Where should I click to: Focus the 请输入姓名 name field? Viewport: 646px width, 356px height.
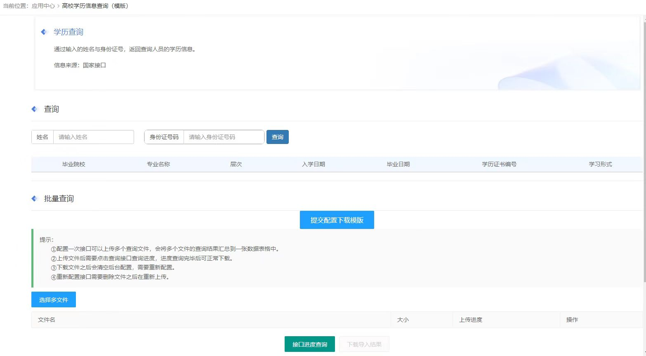[x=93, y=137]
